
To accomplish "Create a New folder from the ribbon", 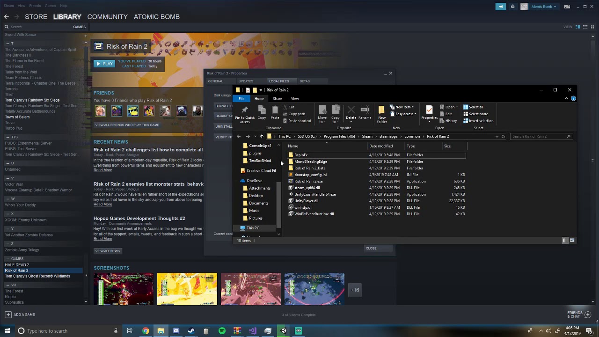I will click(x=382, y=114).
